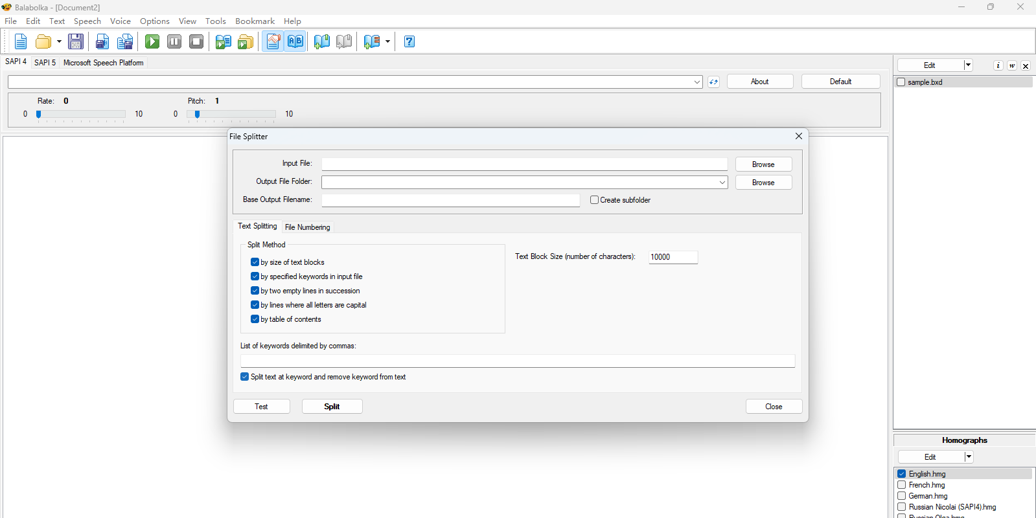This screenshot has width=1036, height=518.
Task: Open the voice selection combo box
Action: point(696,82)
